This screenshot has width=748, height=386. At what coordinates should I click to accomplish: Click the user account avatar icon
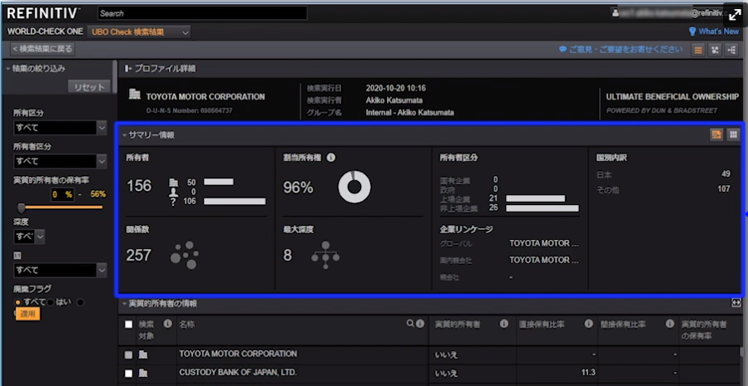[x=616, y=12]
